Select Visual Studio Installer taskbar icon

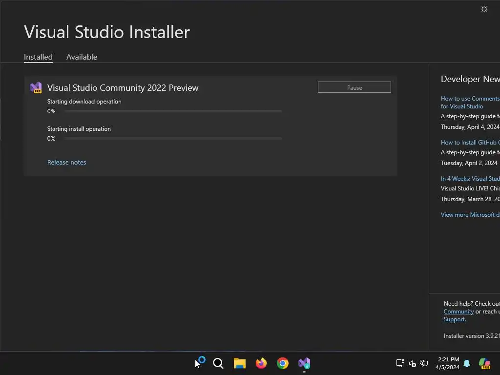(x=304, y=363)
